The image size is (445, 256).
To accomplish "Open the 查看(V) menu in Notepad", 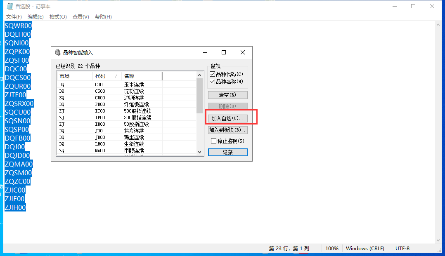I will 80,17.
